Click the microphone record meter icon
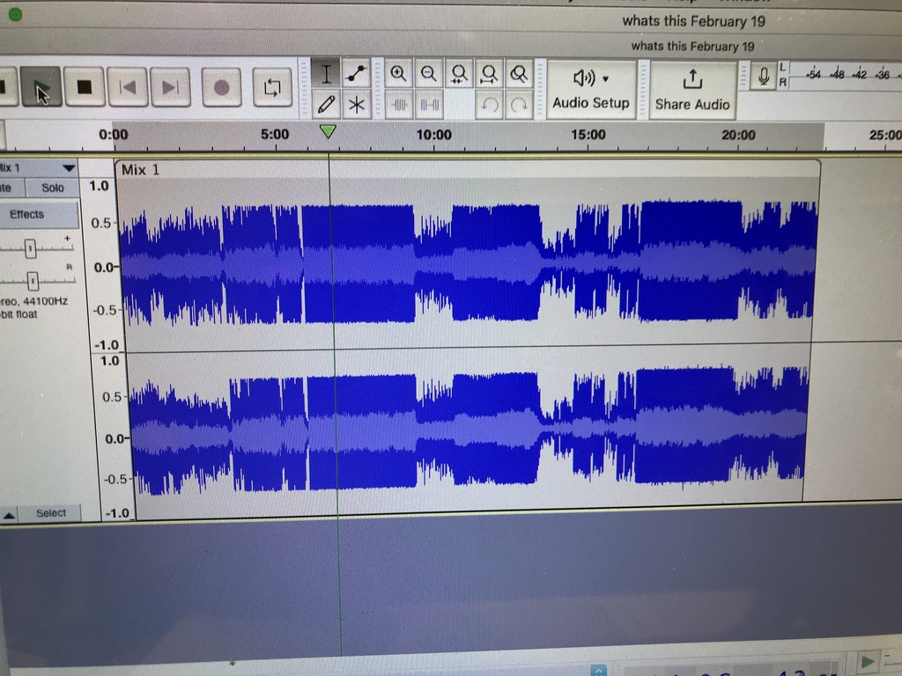 pos(765,77)
